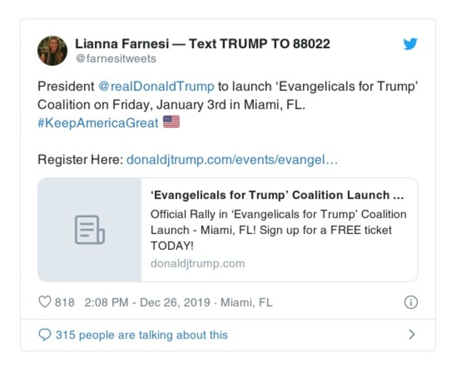
Task: Click the link card description text
Action: (278, 230)
